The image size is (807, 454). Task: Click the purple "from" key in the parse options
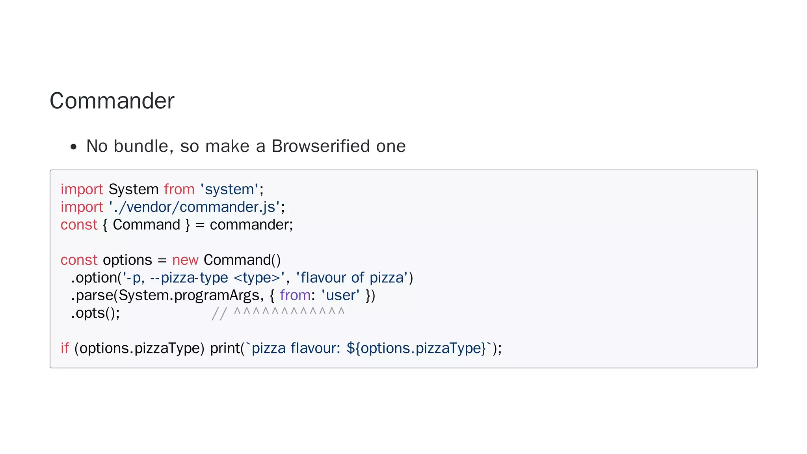pyautogui.click(x=295, y=296)
